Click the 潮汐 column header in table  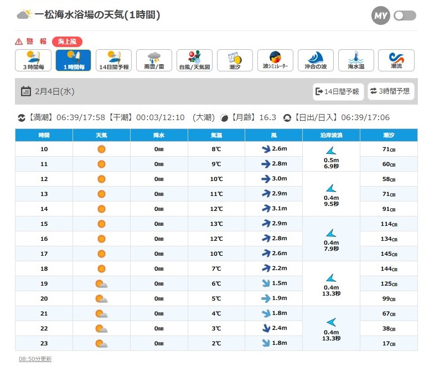click(389, 135)
